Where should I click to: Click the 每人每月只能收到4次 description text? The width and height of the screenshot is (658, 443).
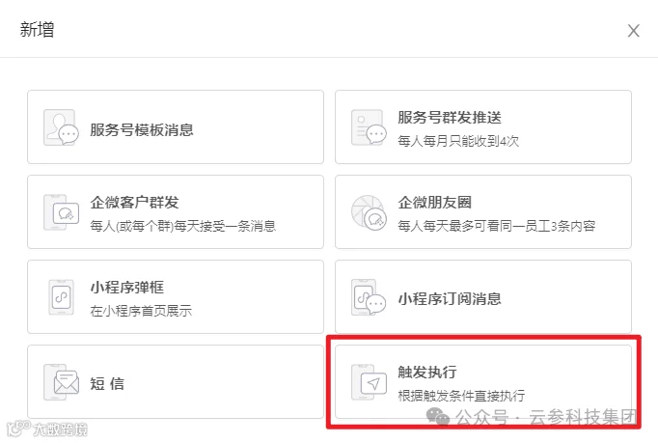458,141
